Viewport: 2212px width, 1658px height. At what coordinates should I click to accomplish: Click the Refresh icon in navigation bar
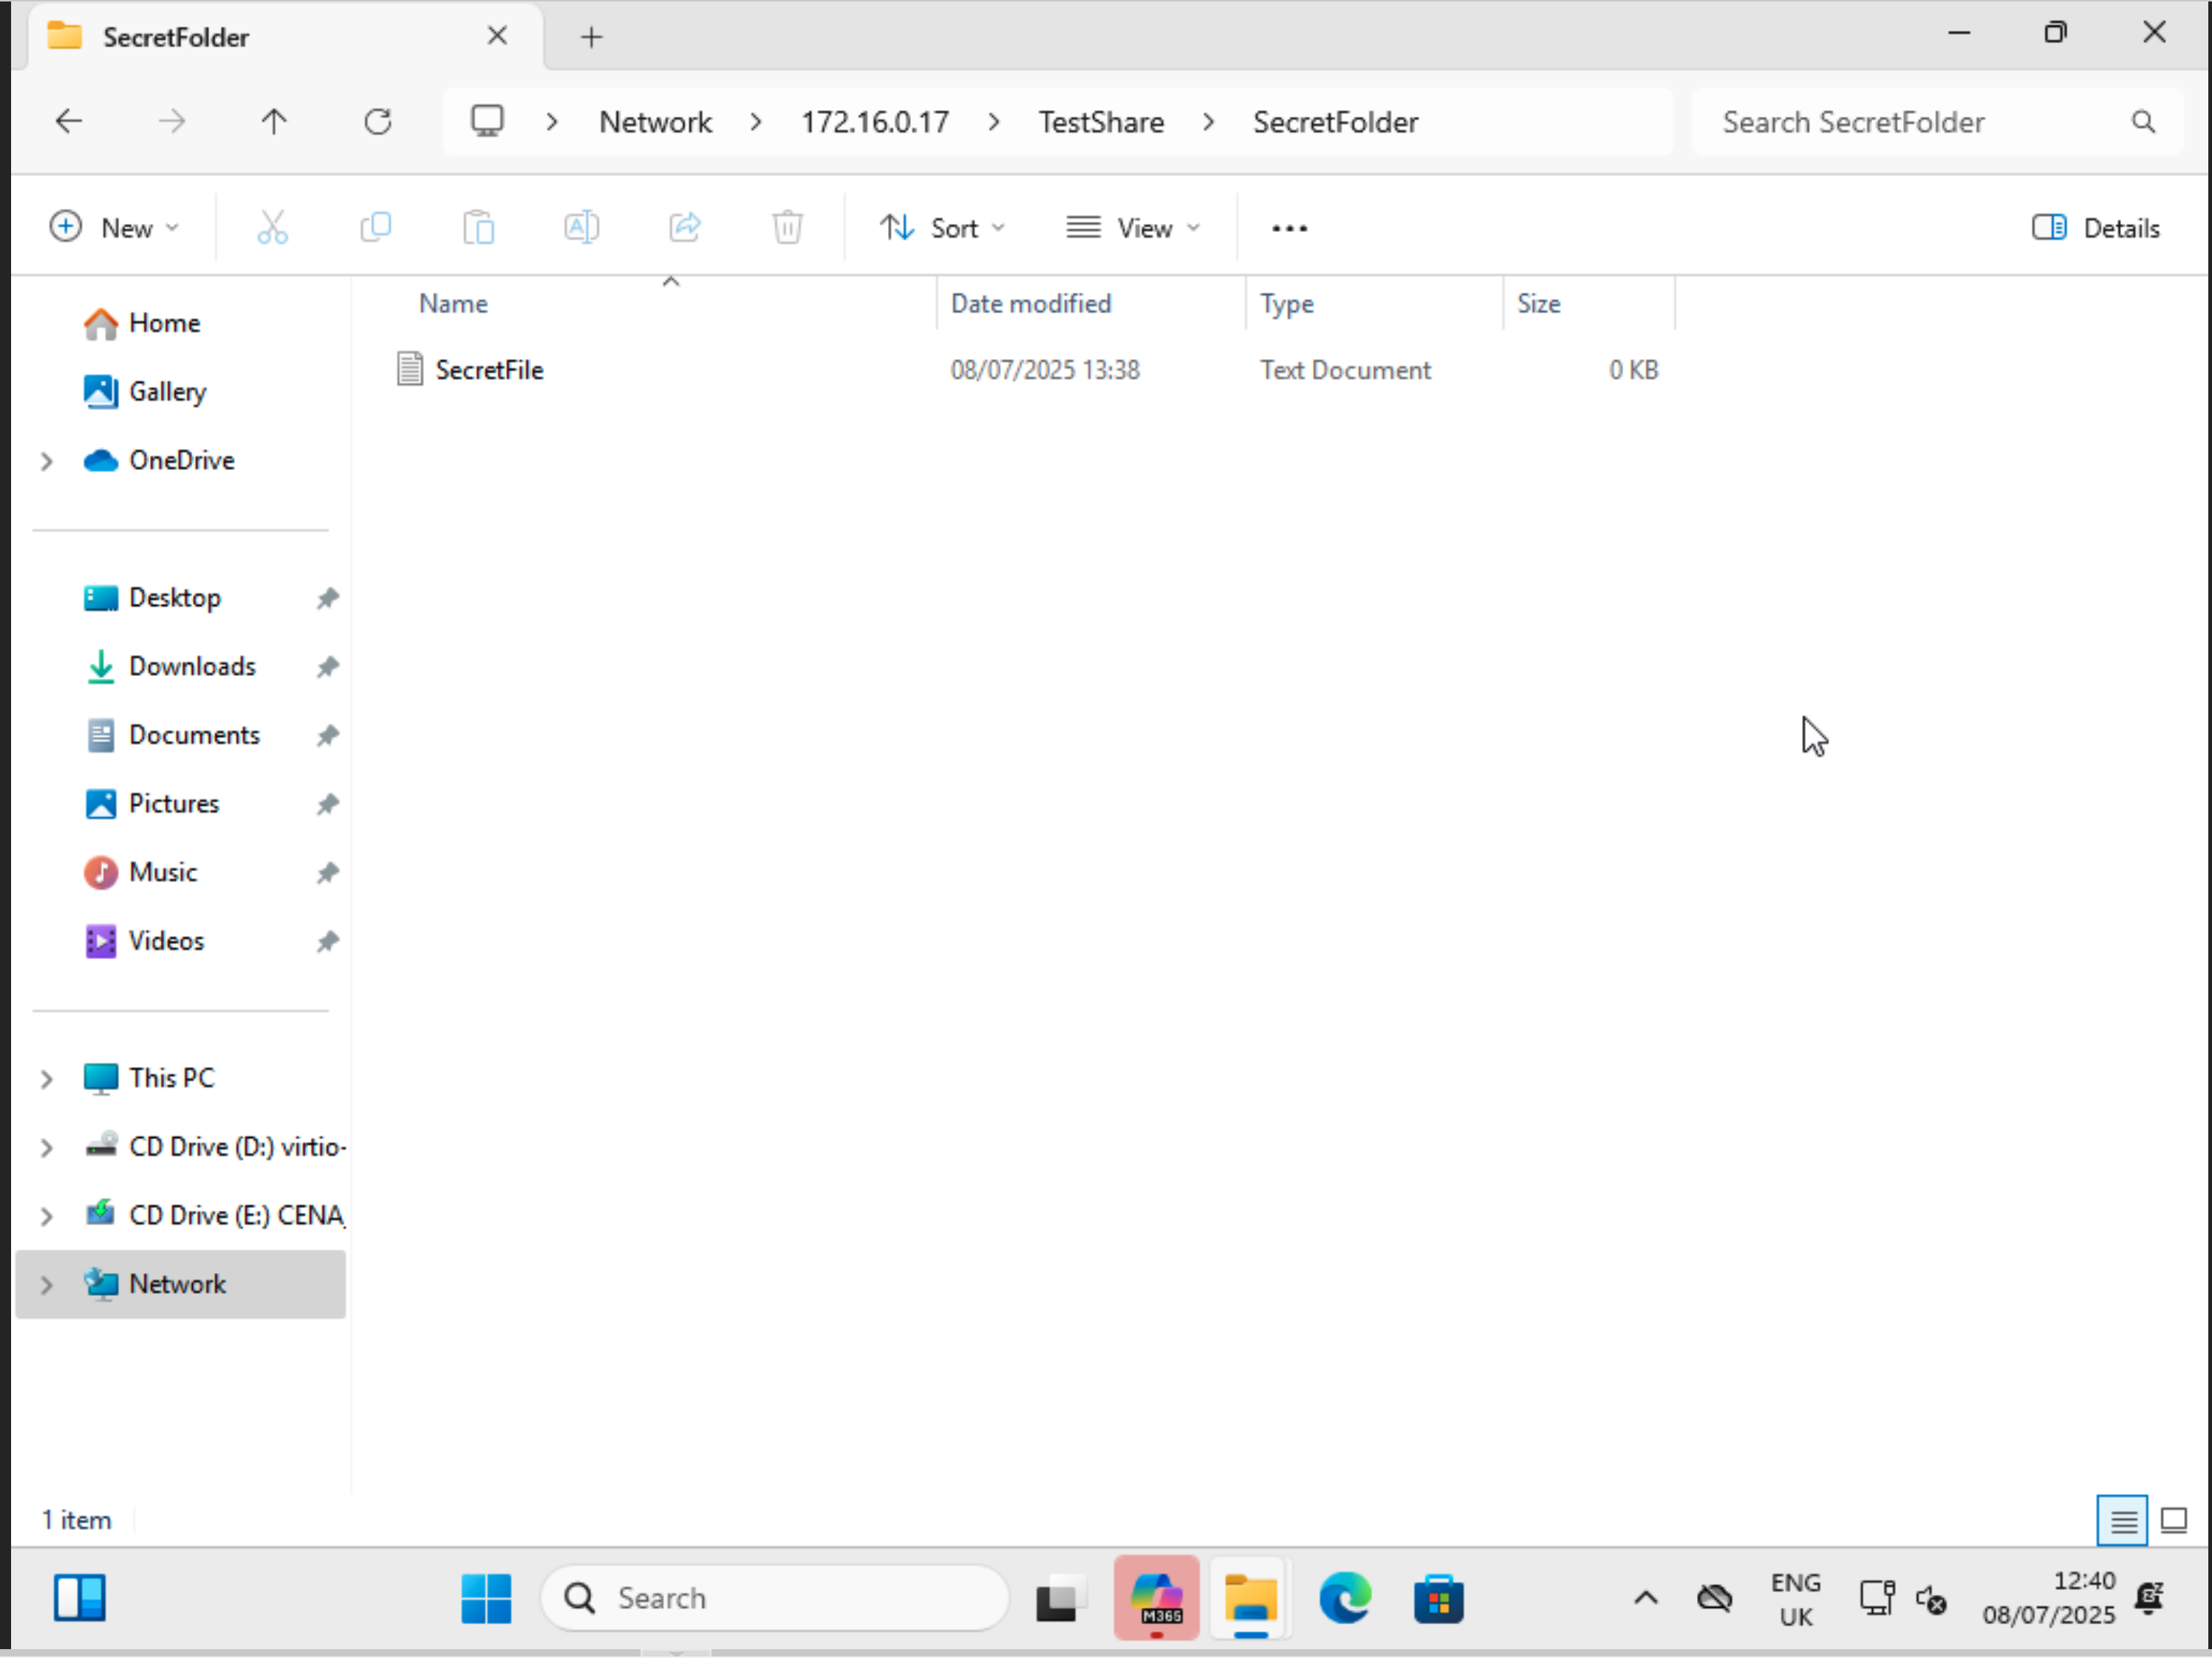coord(377,122)
